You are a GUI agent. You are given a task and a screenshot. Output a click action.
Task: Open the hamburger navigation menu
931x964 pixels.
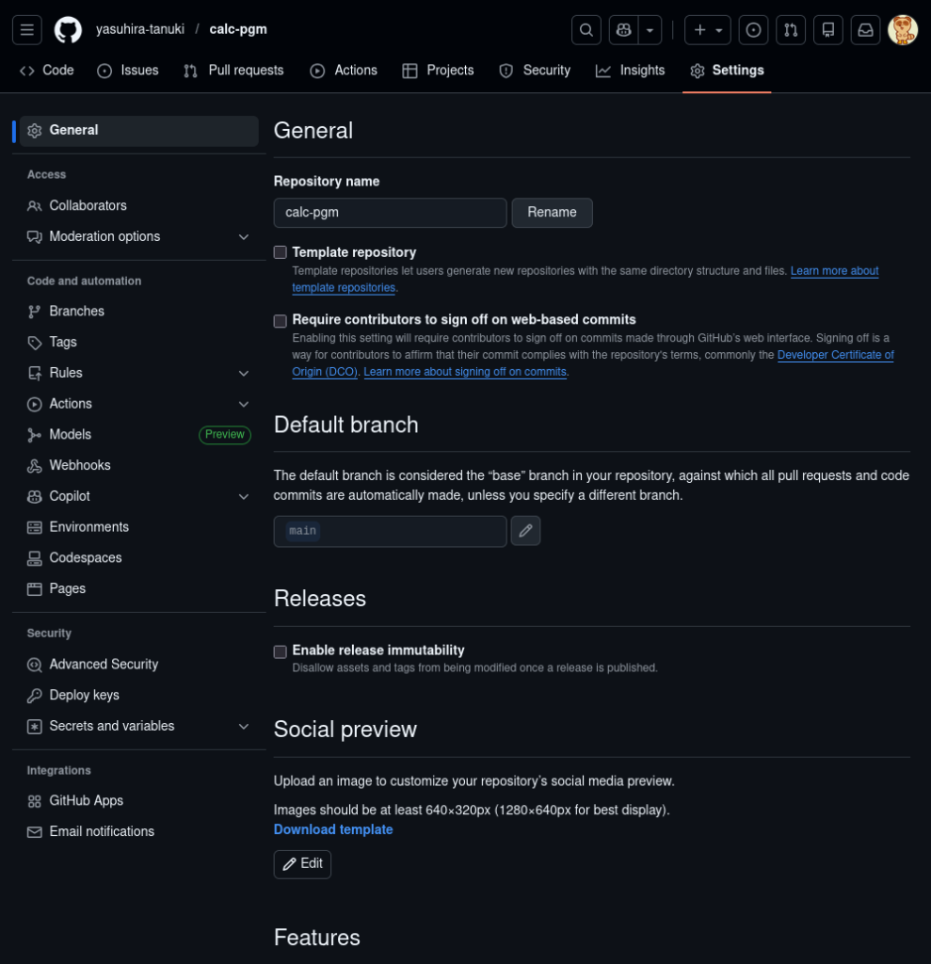pos(27,30)
